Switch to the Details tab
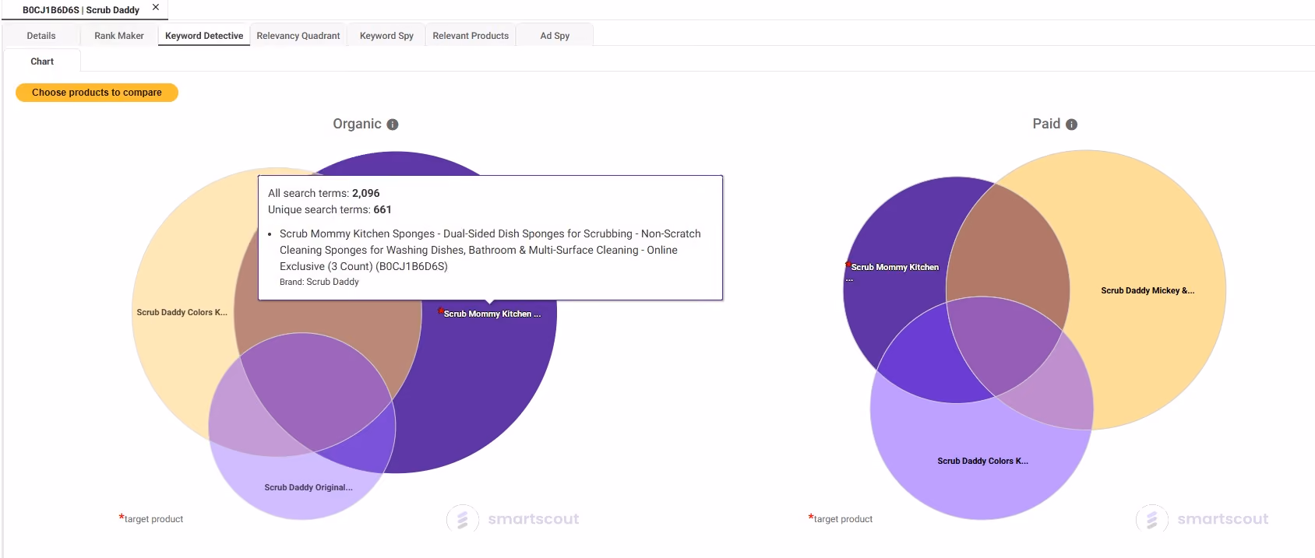1315x558 pixels. [41, 36]
